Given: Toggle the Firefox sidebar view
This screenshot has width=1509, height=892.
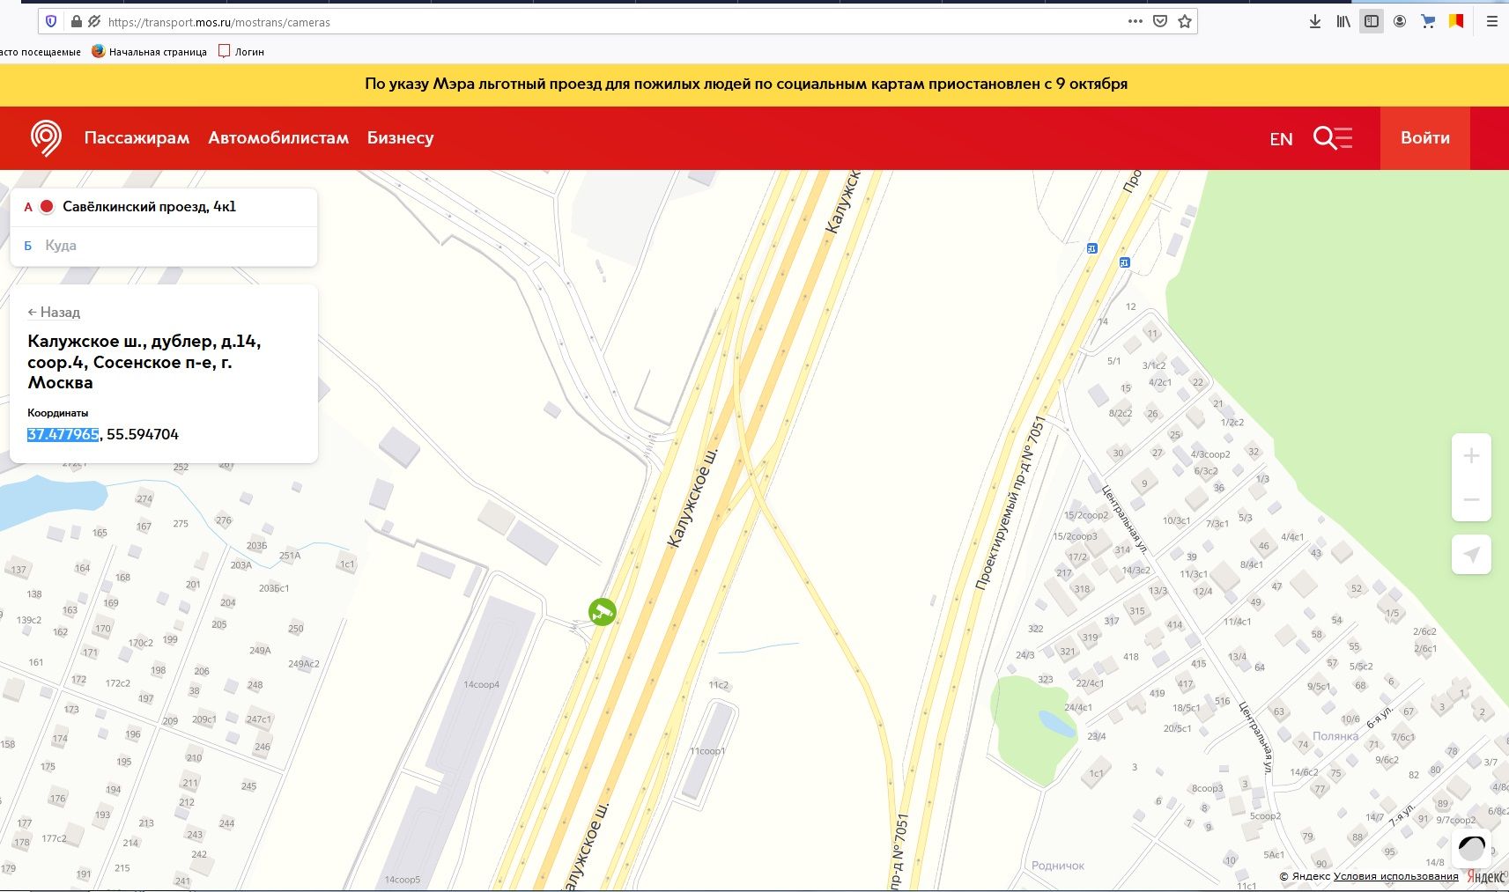Looking at the screenshot, I should point(1372,22).
